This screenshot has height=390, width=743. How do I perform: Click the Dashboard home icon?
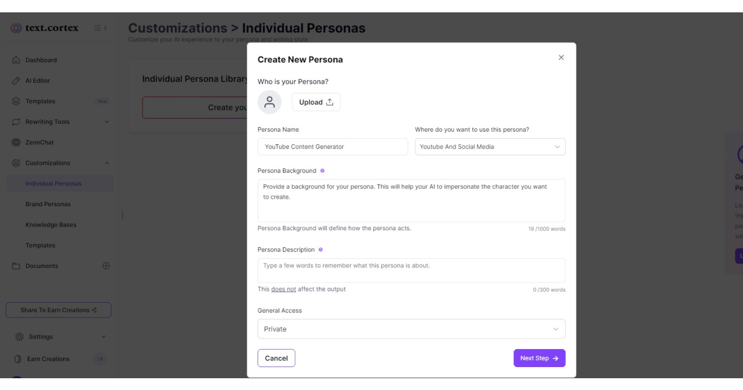[x=16, y=60]
